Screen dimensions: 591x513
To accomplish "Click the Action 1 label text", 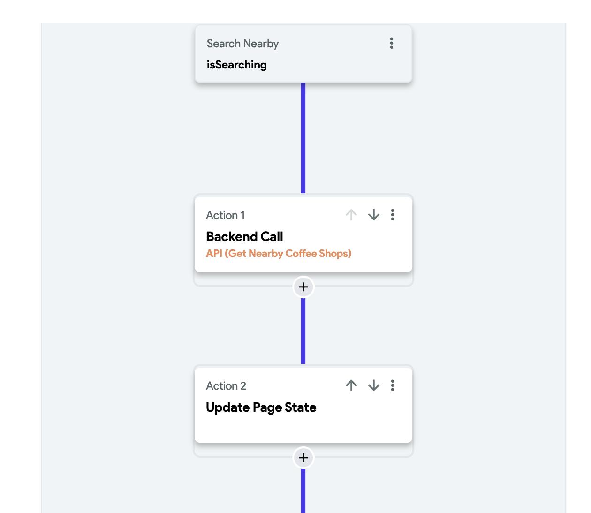I will 225,215.
